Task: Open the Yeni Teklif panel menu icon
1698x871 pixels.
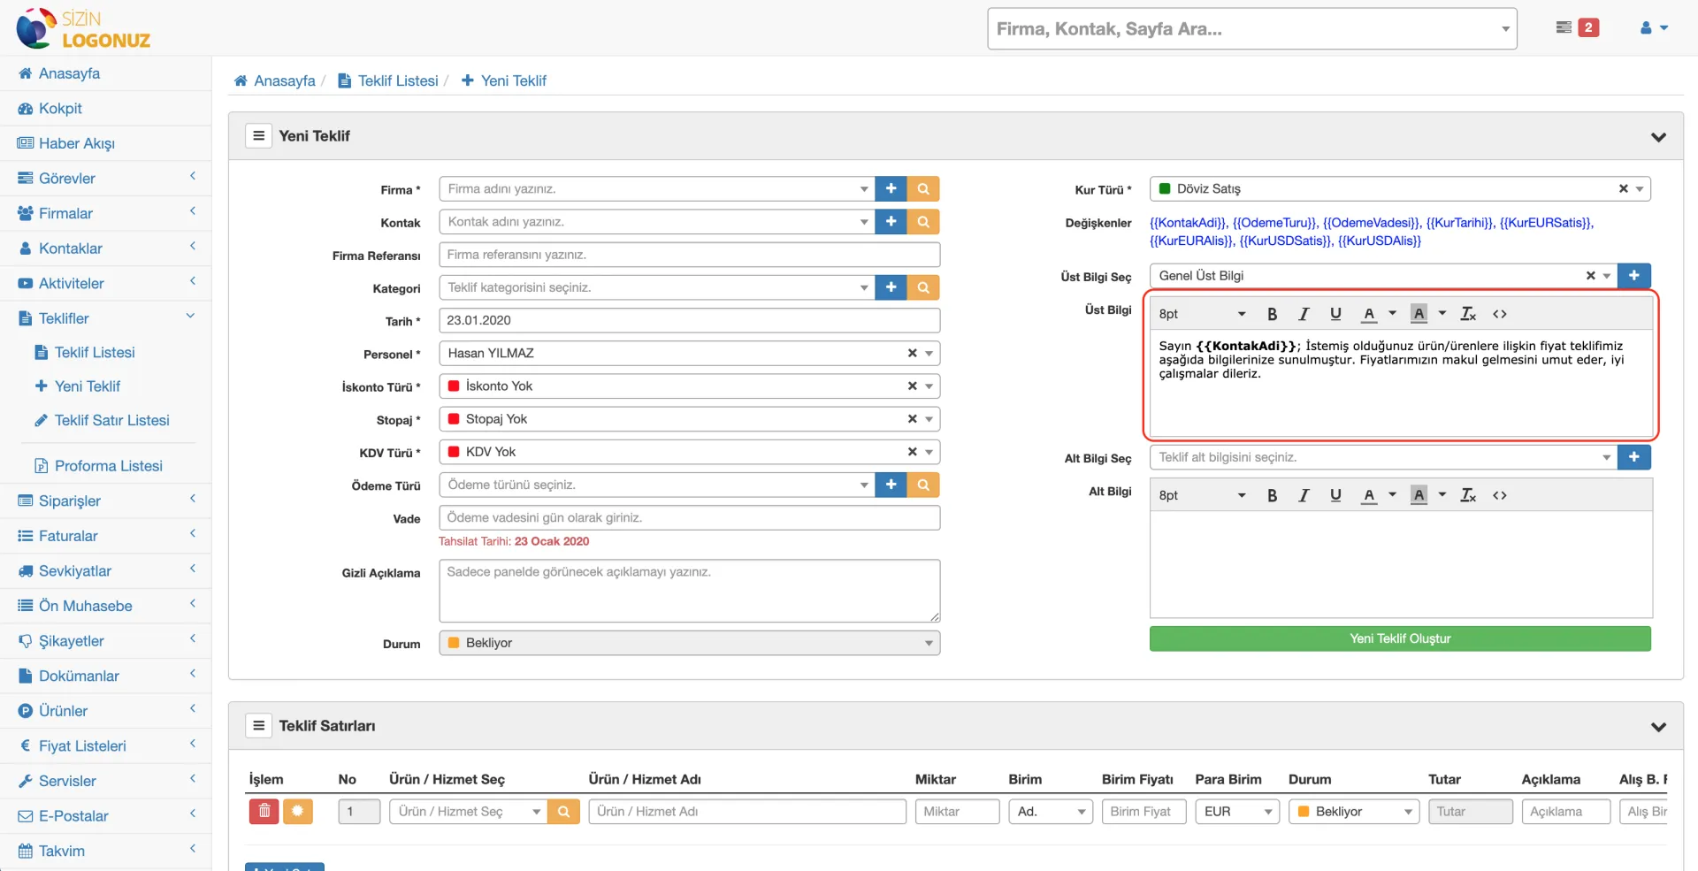Action: pos(258,135)
